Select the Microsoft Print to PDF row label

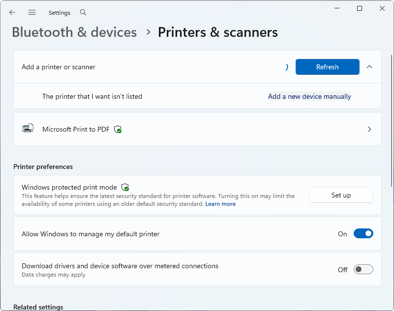pos(76,129)
